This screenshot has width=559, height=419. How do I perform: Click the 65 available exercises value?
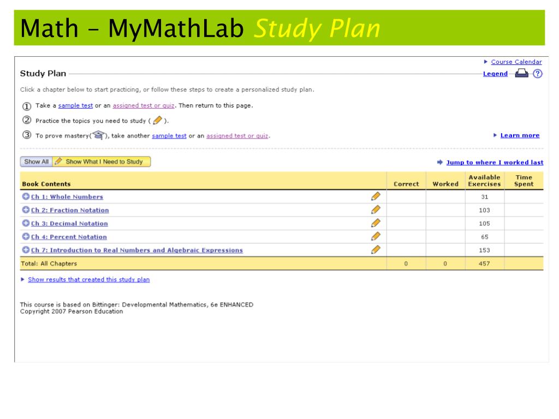485,237
